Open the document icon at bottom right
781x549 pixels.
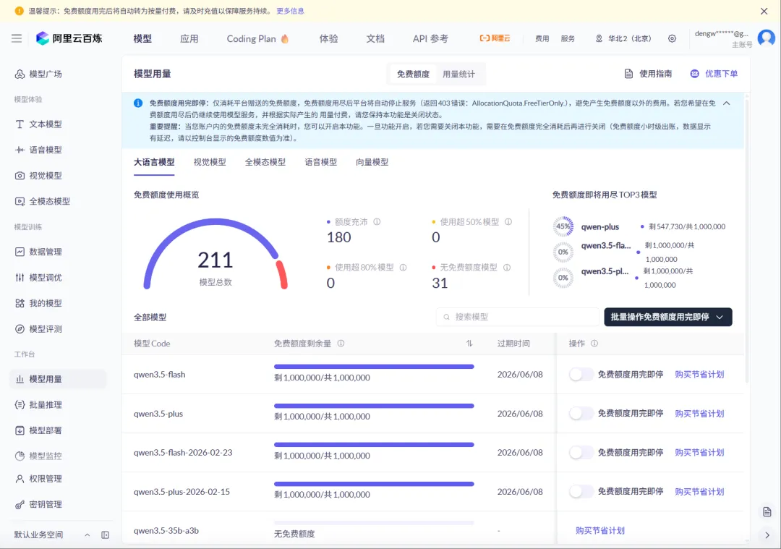pyautogui.click(x=767, y=511)
